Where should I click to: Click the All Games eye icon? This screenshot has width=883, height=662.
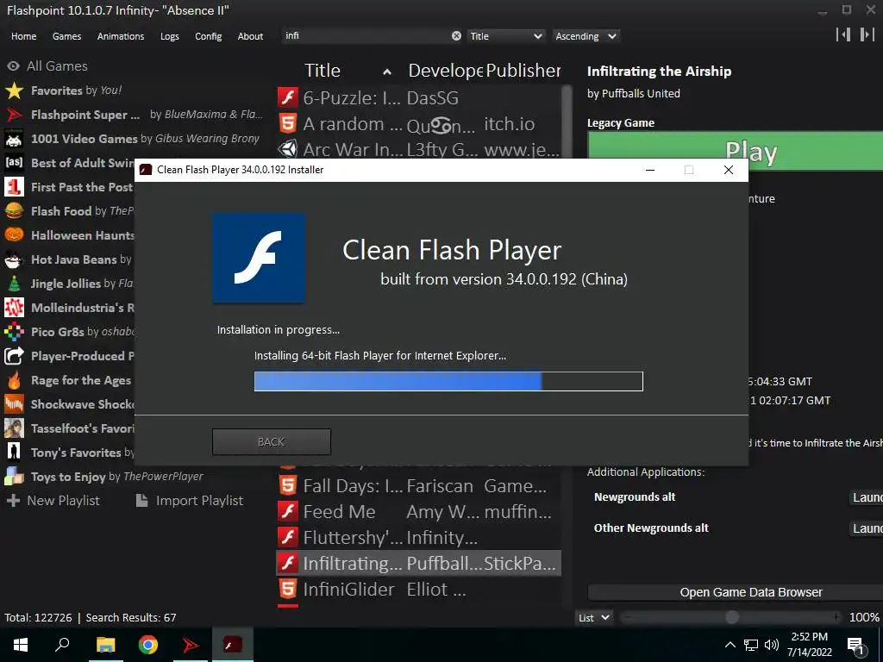pos(14,66)
